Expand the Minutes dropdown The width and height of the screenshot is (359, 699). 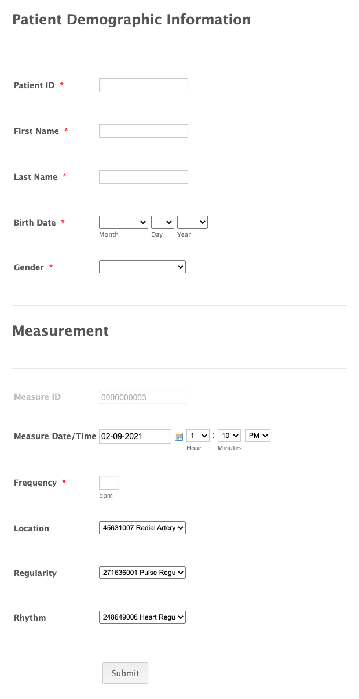point(229,436)
